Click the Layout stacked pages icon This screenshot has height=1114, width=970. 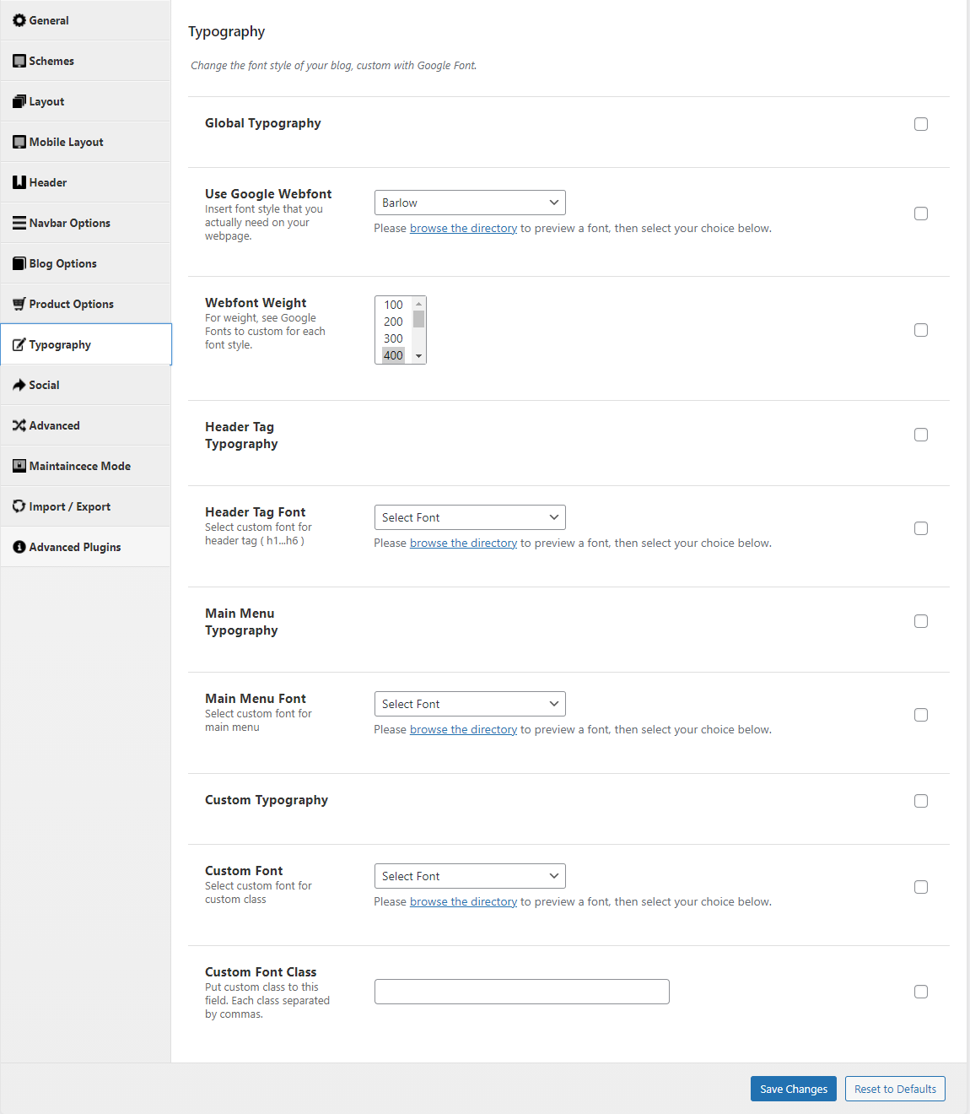[19, 101]
